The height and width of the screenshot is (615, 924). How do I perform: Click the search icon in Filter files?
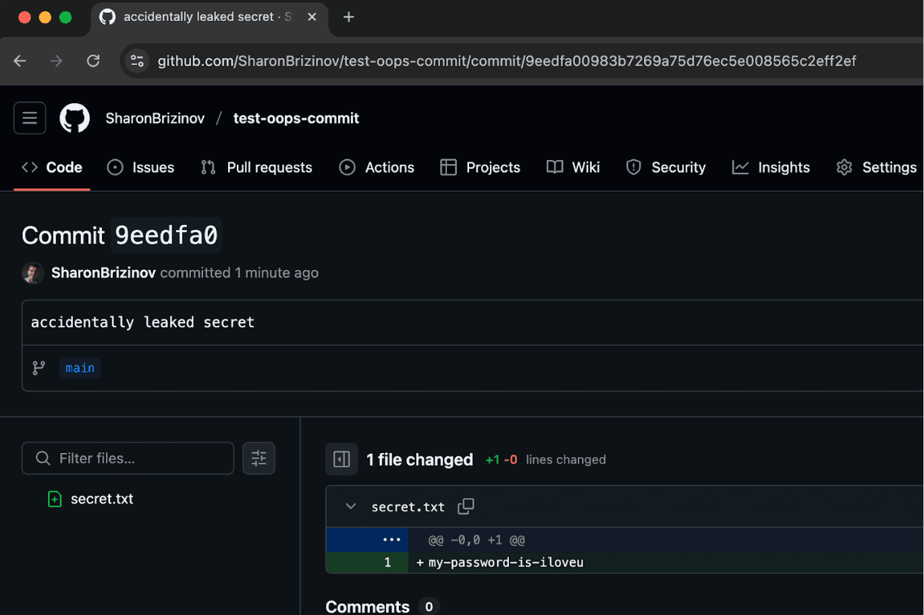43,458
